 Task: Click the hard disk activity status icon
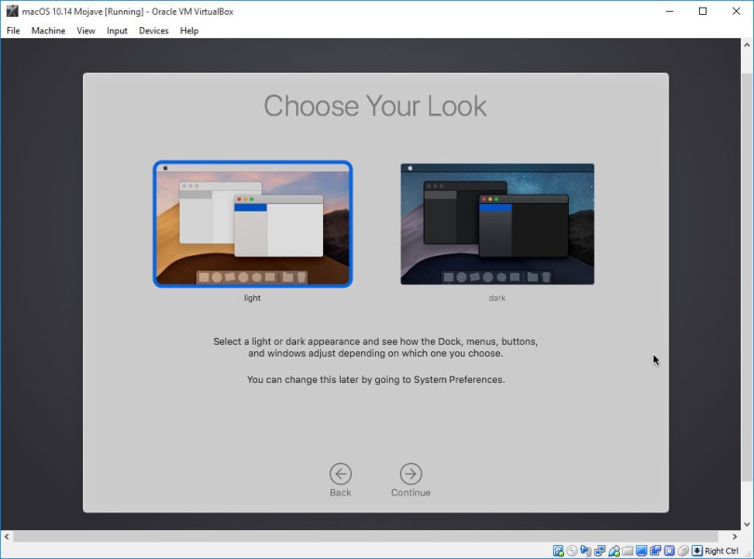pos(558,551)
